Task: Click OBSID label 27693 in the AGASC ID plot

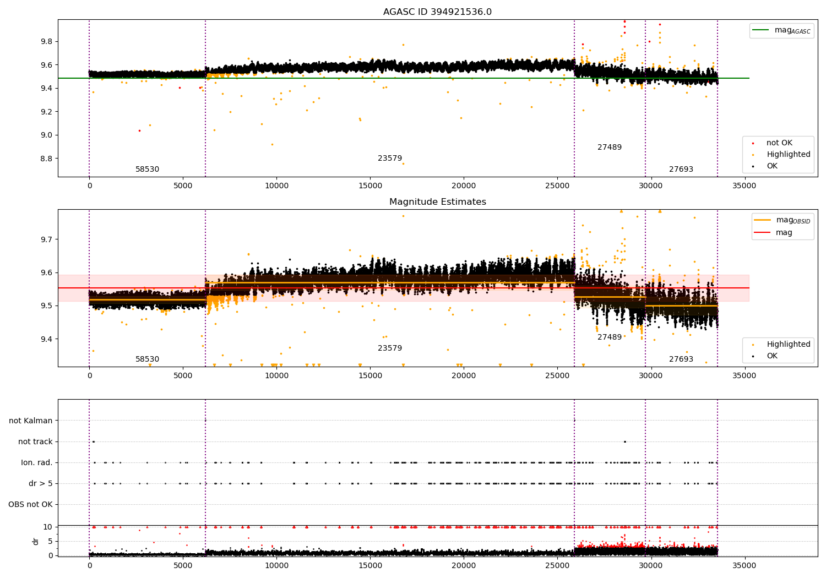Action: pos(681,170)
